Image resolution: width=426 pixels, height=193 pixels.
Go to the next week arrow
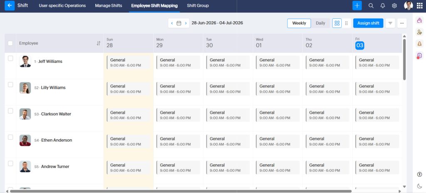[186, 23]
